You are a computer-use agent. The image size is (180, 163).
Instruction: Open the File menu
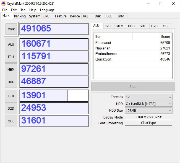[5, 10]
